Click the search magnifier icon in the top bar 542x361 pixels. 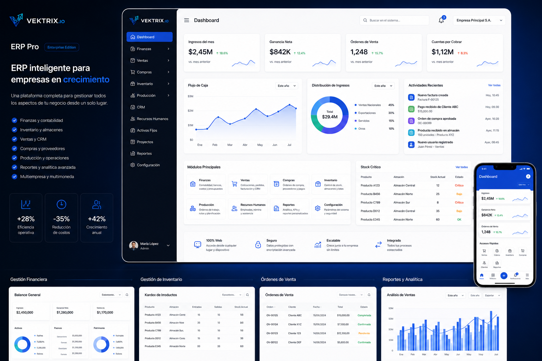(x=365, y=20)
